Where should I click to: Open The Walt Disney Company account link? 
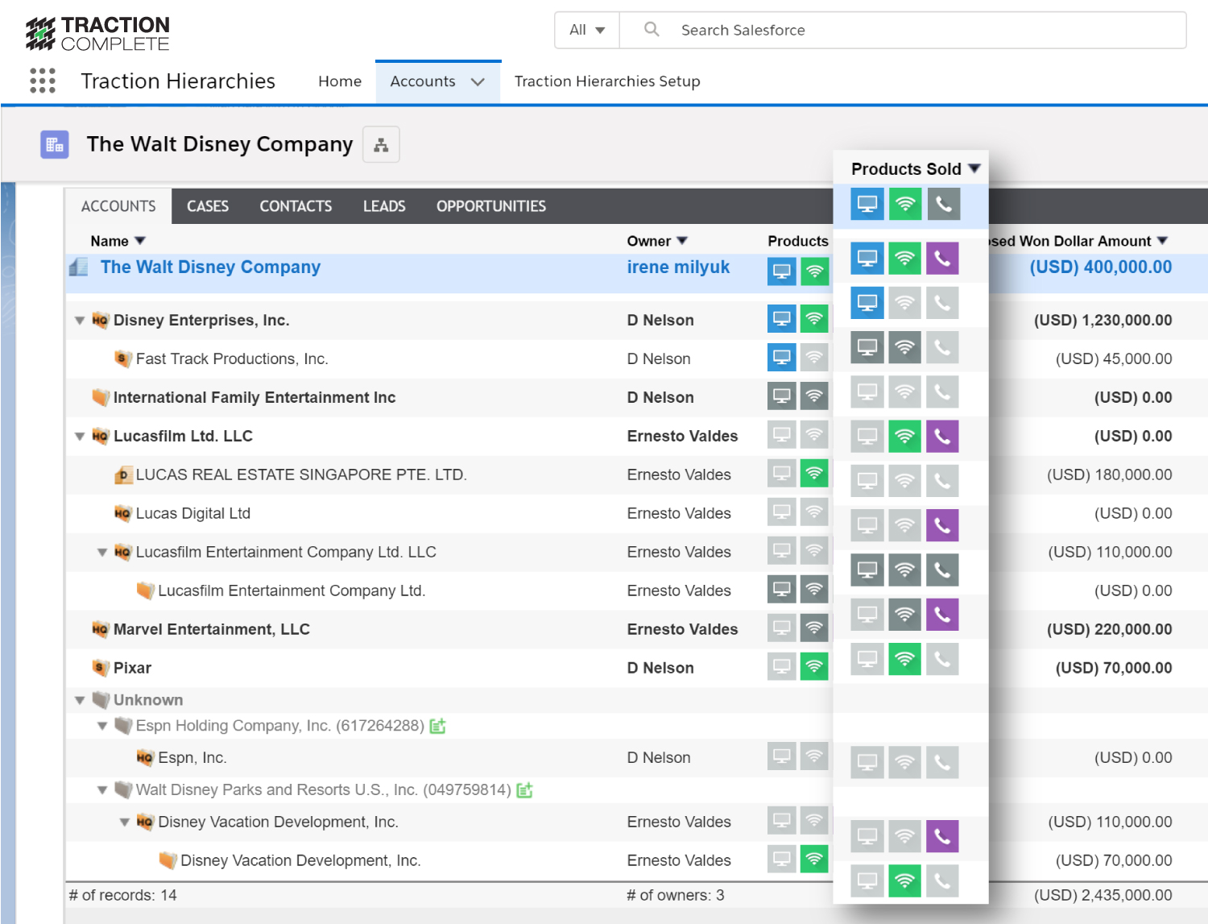click(210, 267)
